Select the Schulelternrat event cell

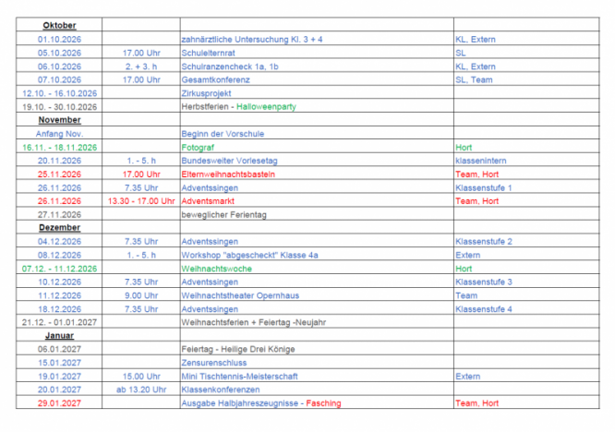(x=209, y=53)
